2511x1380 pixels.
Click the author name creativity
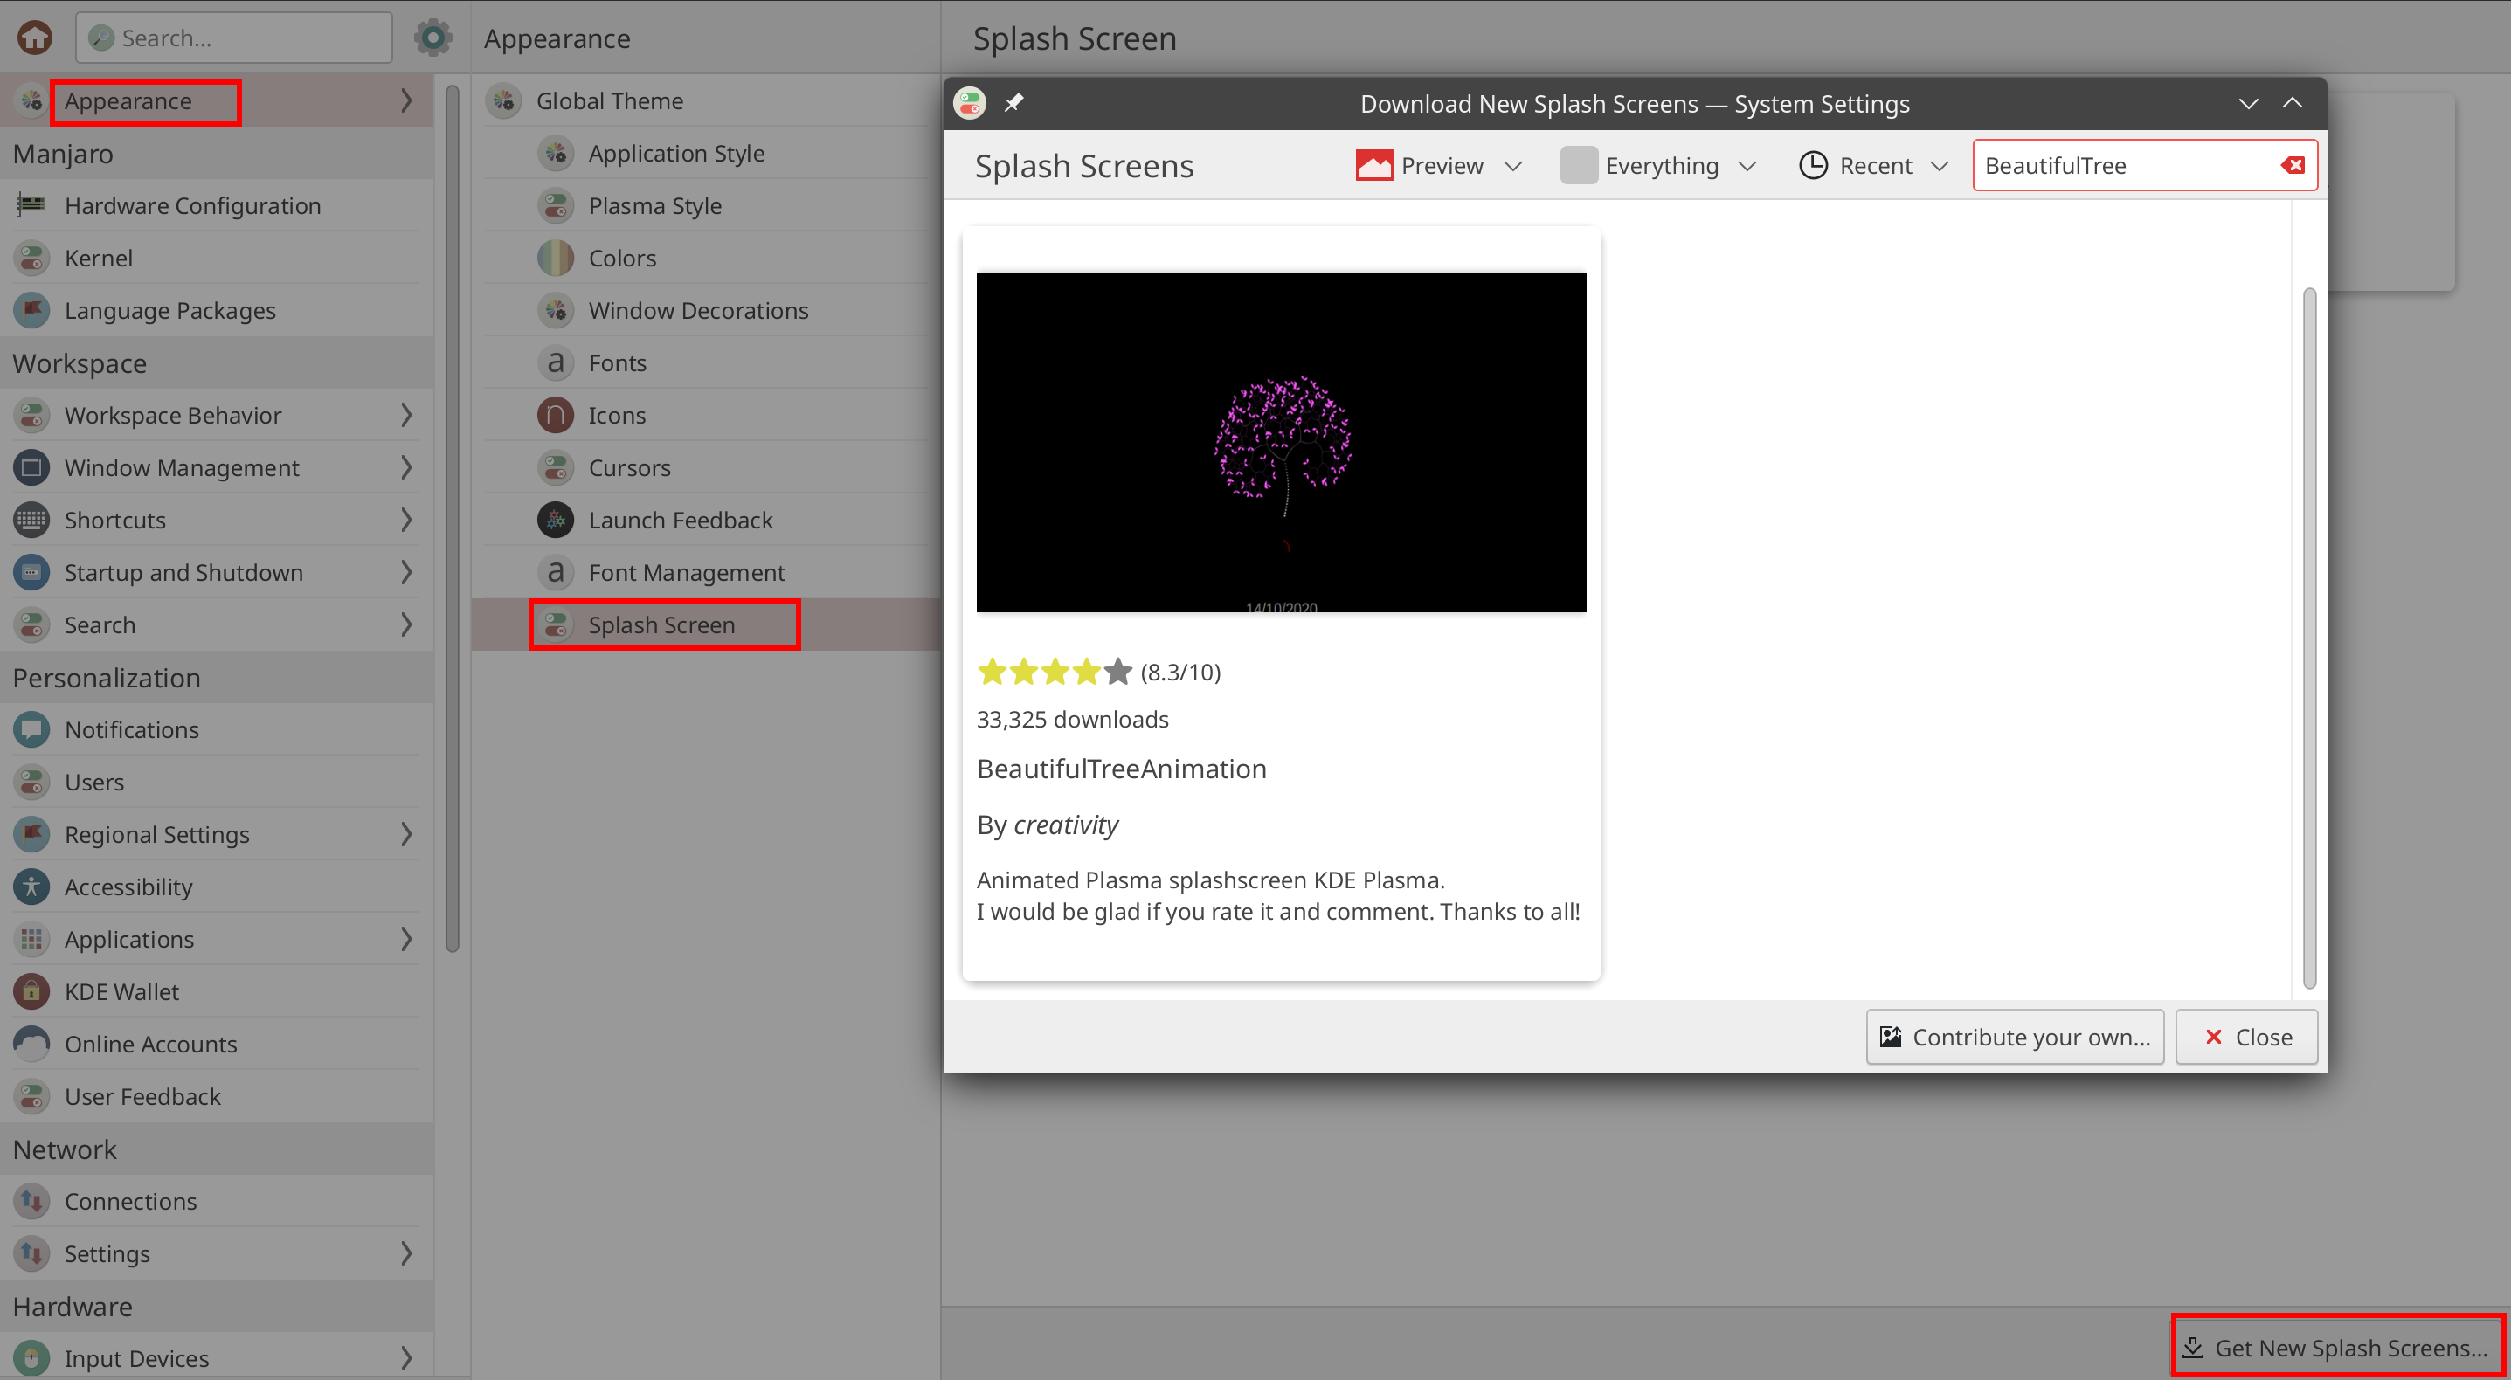1065,825
